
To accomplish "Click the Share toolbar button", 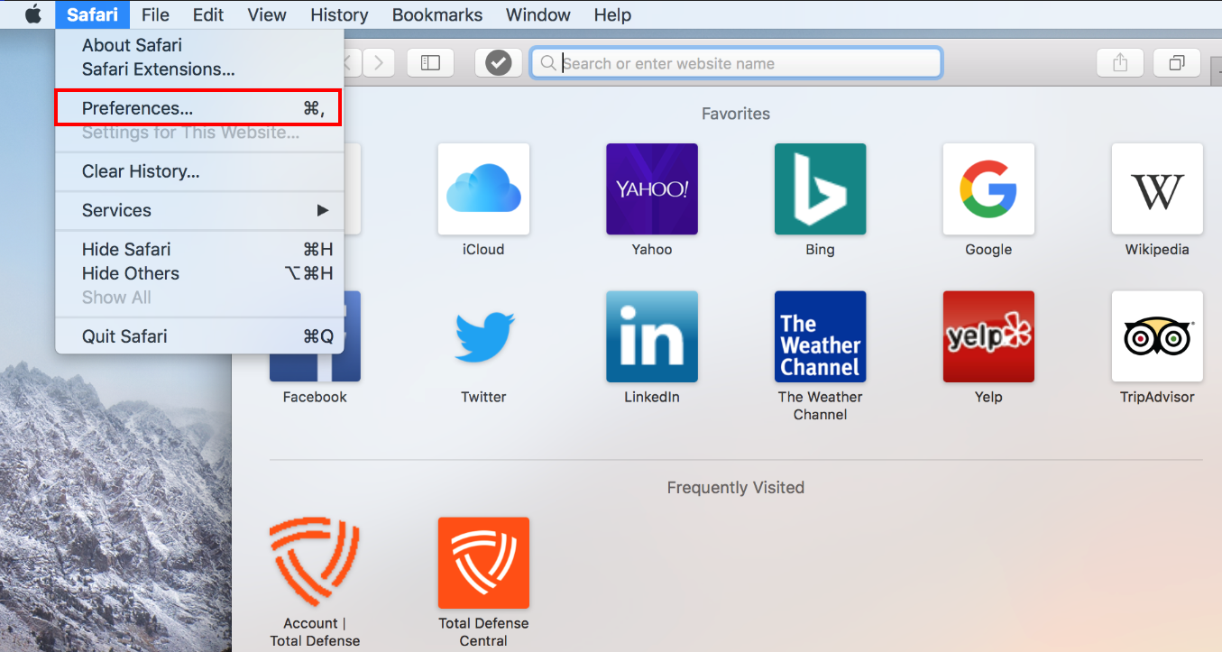I will 1119,63.
